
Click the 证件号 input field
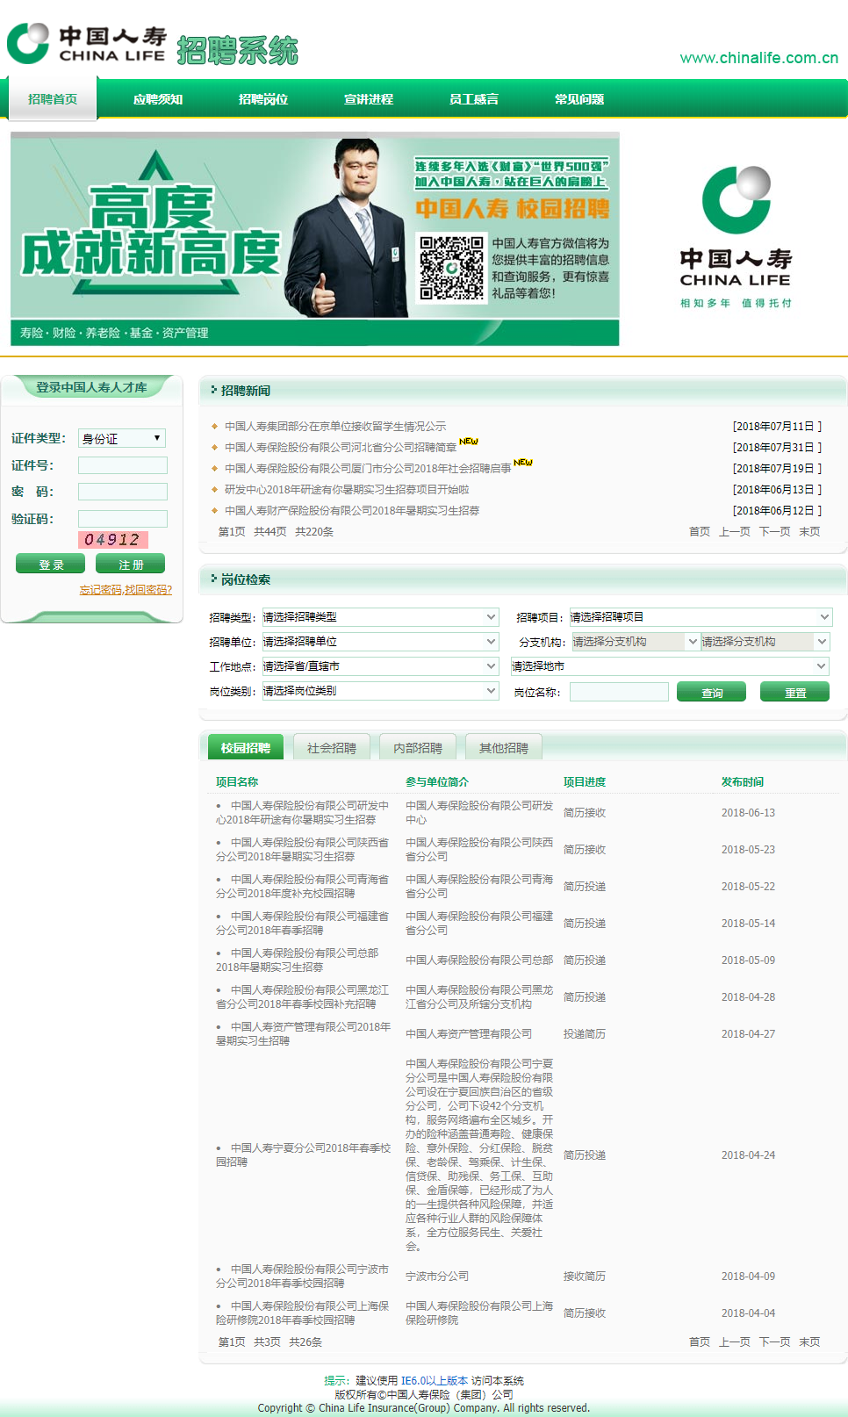(123, 465)
